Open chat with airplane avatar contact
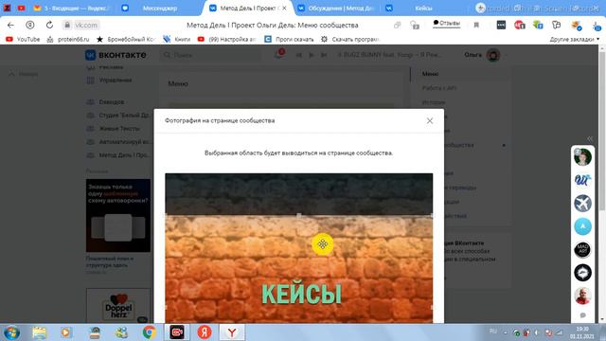The height and width of the screenshot is (341, 606). click(x=582, y=204)
